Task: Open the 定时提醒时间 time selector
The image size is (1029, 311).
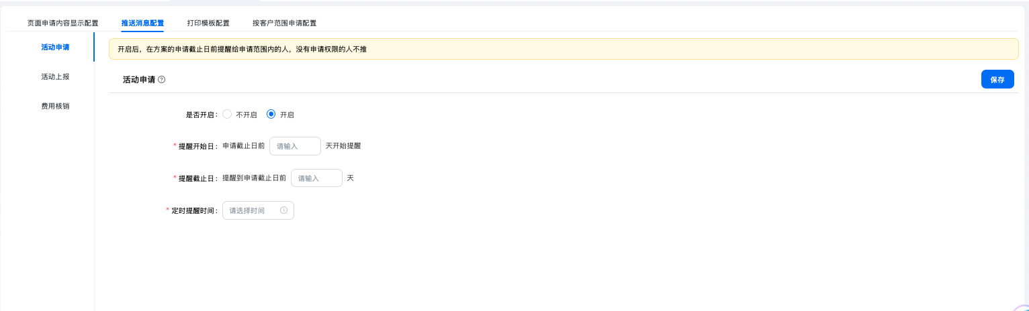Action: click(253, 210)
